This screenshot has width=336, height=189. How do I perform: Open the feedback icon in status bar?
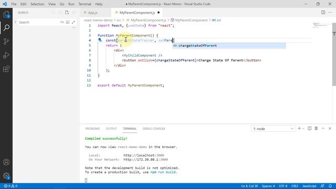tap(322, 186)
